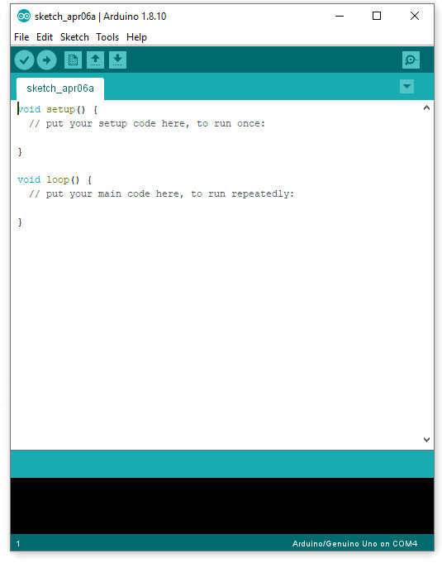
Task: Place cursor in void loop() line
Action: pos(55,179)
